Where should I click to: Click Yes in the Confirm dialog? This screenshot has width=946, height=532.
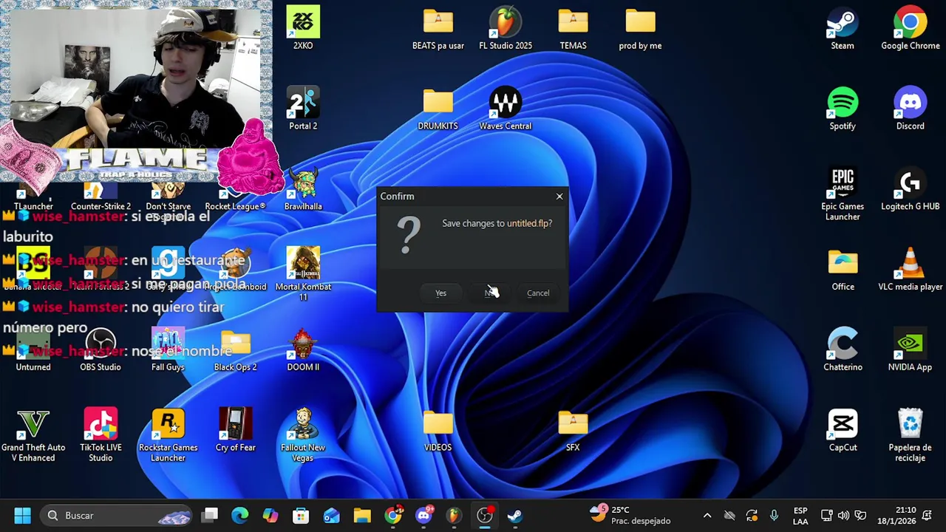point(440,293)
